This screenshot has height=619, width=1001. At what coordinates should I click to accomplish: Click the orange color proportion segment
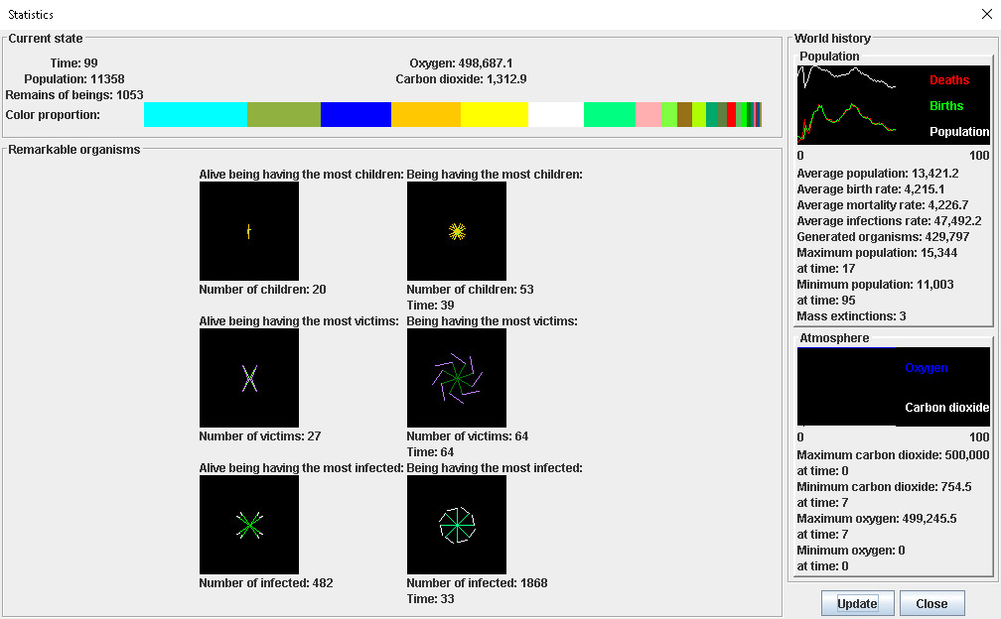click(x=425, y=114)
